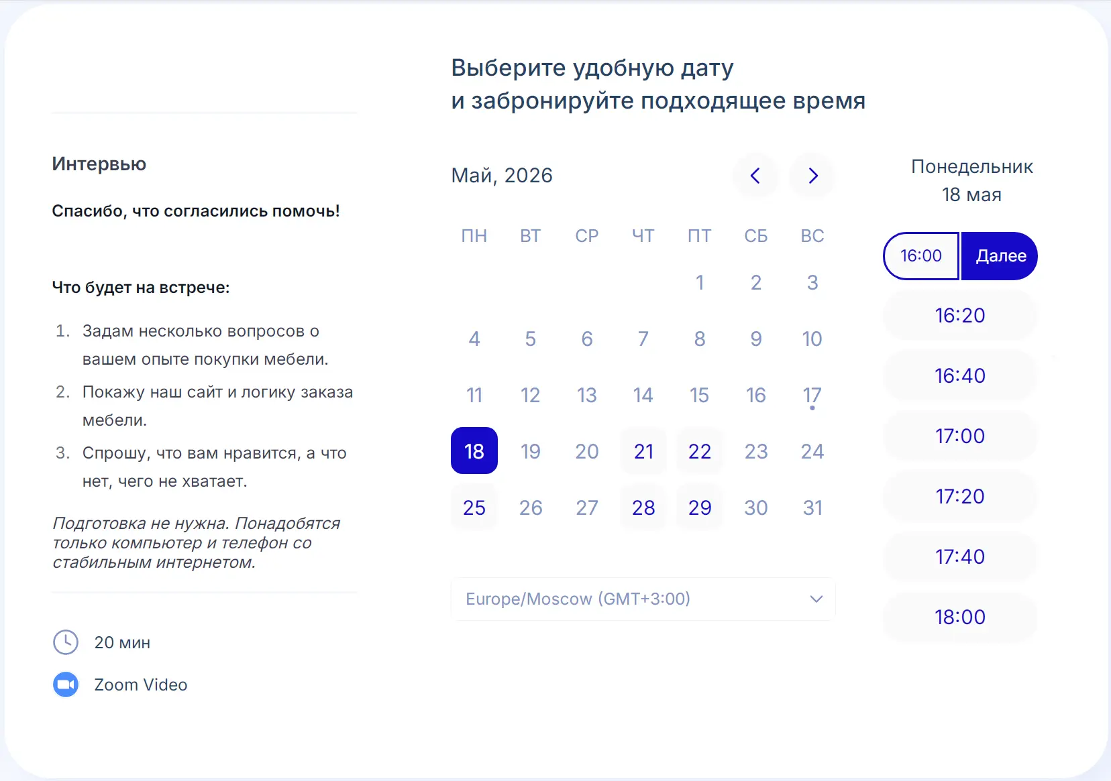This screenshot has width=1111, height=781.
Task: Click the clock icon beside 20 мин
Action: (x=66, y=642)
